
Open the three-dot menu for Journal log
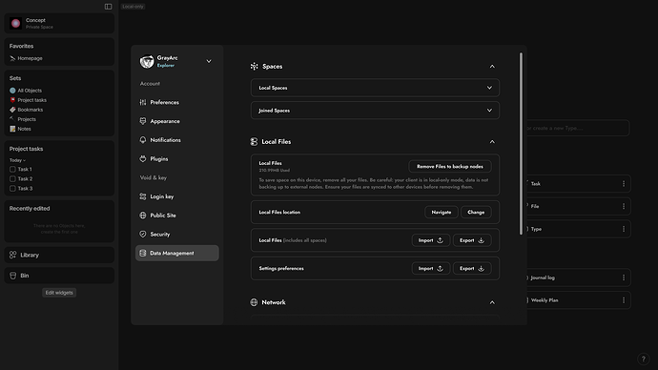(x=624, y=277)
